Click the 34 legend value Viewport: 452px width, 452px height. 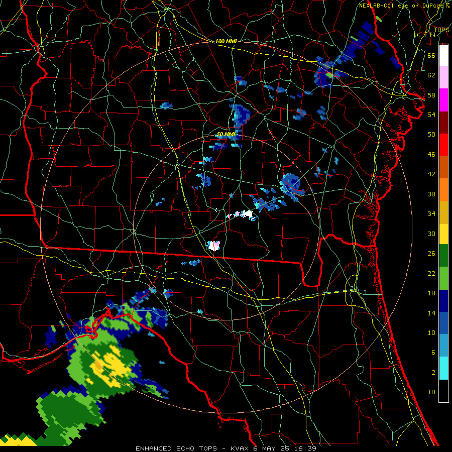431,214
